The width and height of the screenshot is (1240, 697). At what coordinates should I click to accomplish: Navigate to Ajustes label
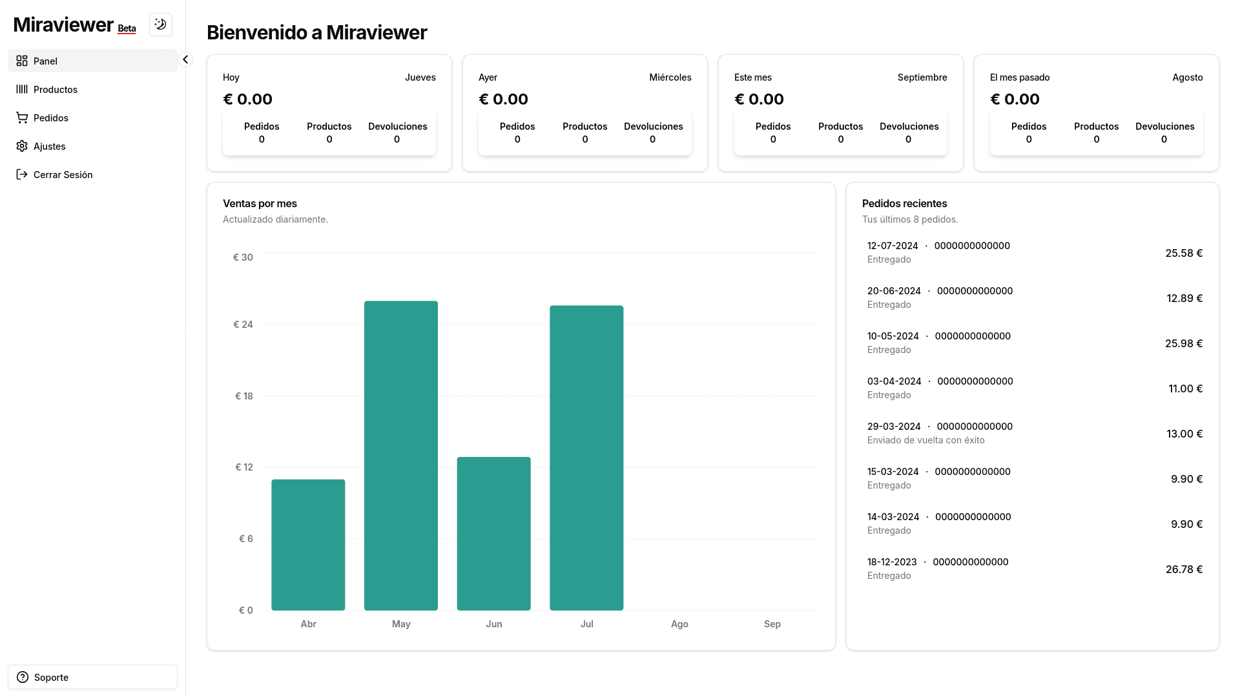tap(50, 146)
